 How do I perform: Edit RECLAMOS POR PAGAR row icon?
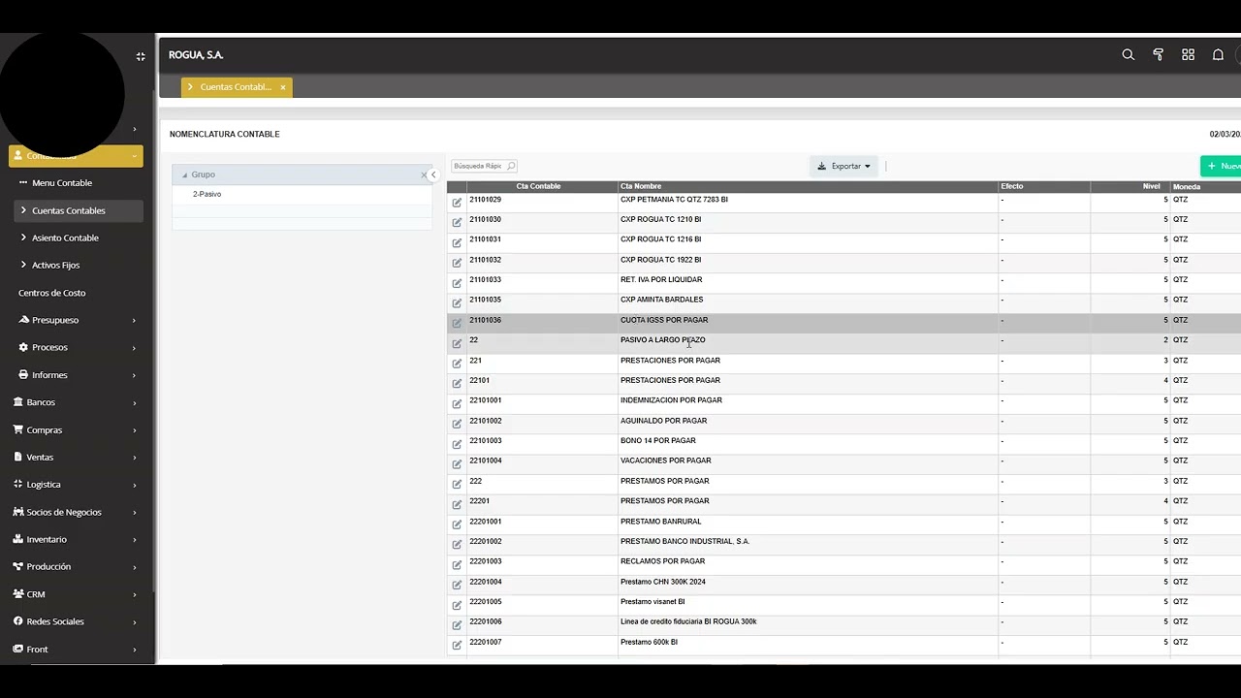[x=457, y=564]
